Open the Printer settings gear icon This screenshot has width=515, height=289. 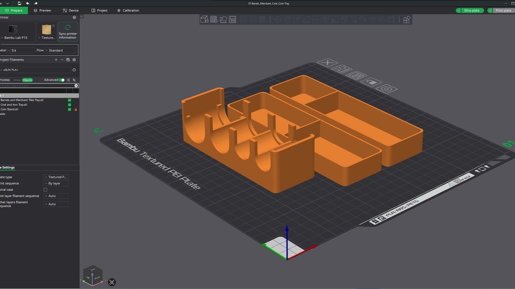74,17
